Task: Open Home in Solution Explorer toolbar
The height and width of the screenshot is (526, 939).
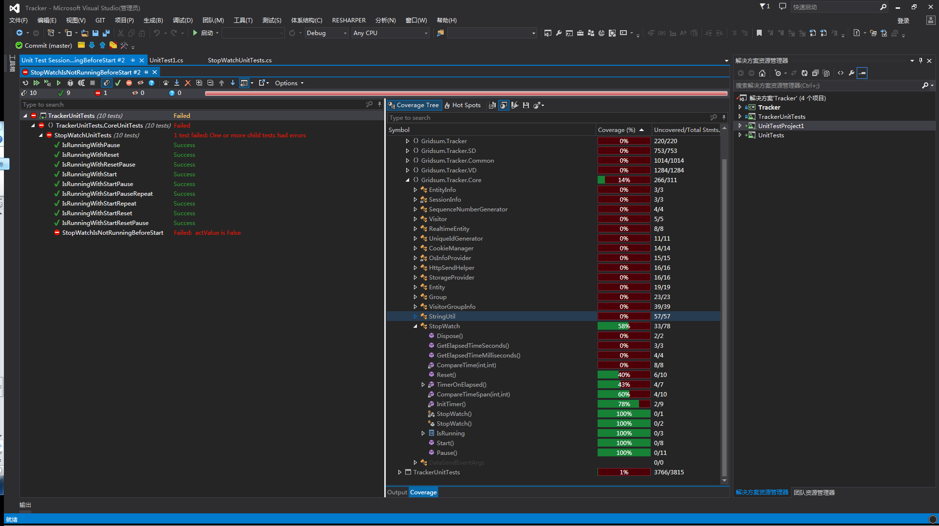Action: point(762,73)
